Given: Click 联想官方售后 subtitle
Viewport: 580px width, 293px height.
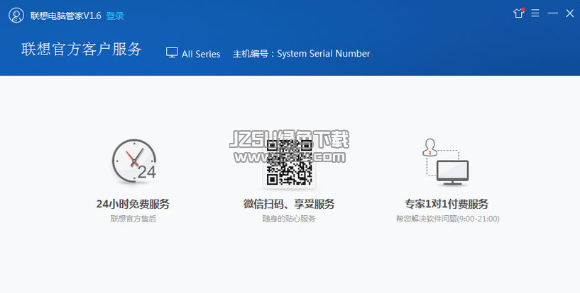Looking at the screenshot, I should click(x=133, y=219).
